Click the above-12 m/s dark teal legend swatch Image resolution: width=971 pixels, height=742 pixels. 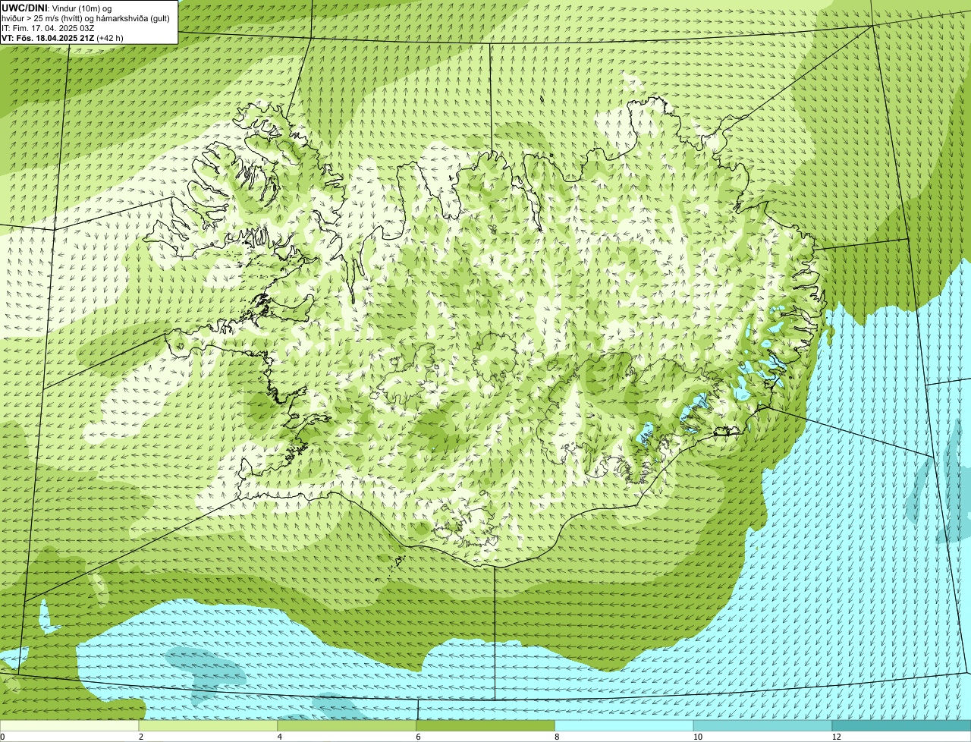901,726
